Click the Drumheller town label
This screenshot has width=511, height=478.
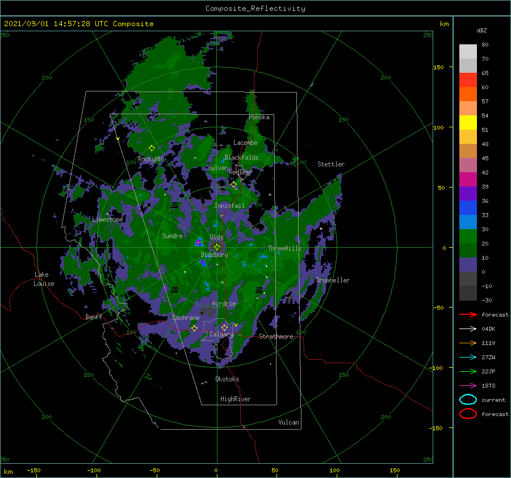point(333,280)
